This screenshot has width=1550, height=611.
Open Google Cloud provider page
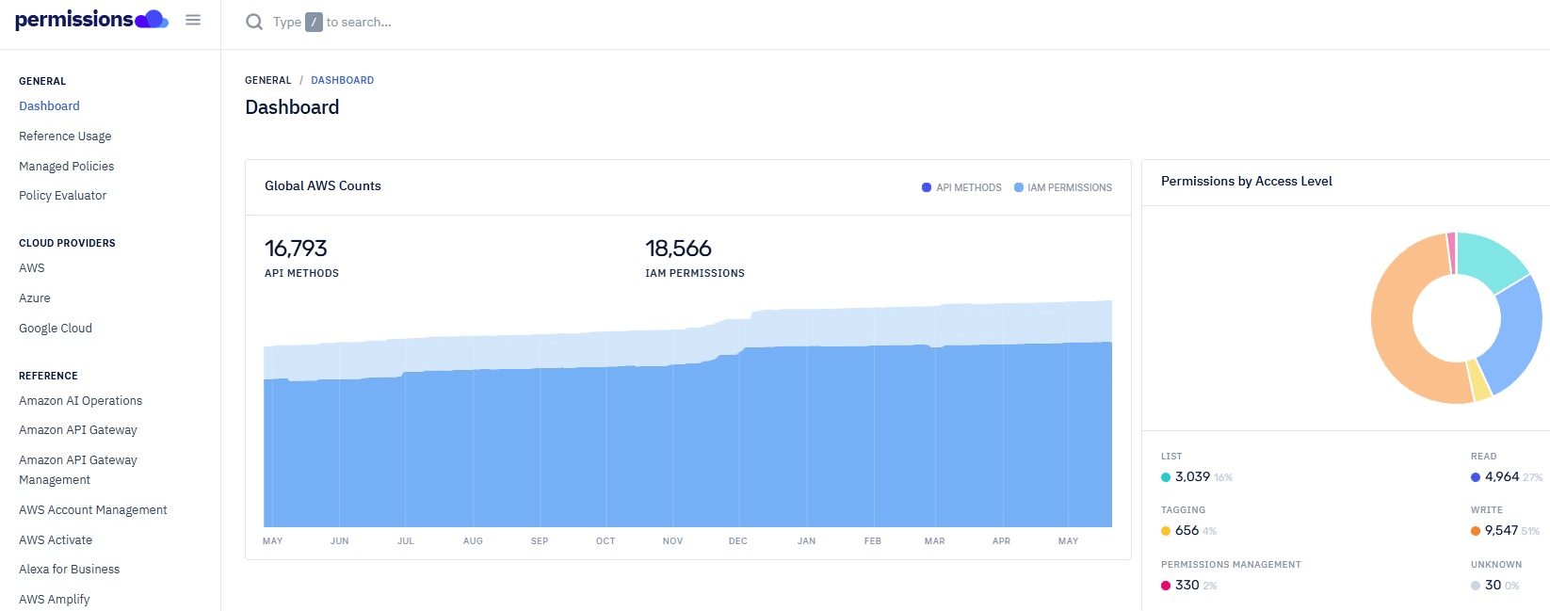pos(56,329)
